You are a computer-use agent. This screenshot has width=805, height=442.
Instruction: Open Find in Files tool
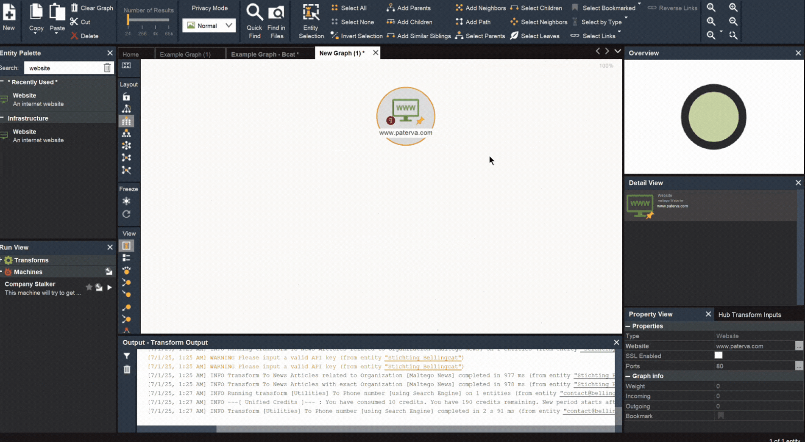(x=276, y=21)
